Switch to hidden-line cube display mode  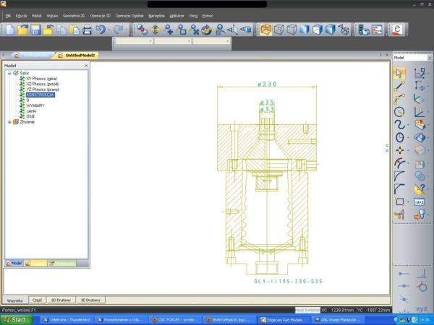coord(278,30)
